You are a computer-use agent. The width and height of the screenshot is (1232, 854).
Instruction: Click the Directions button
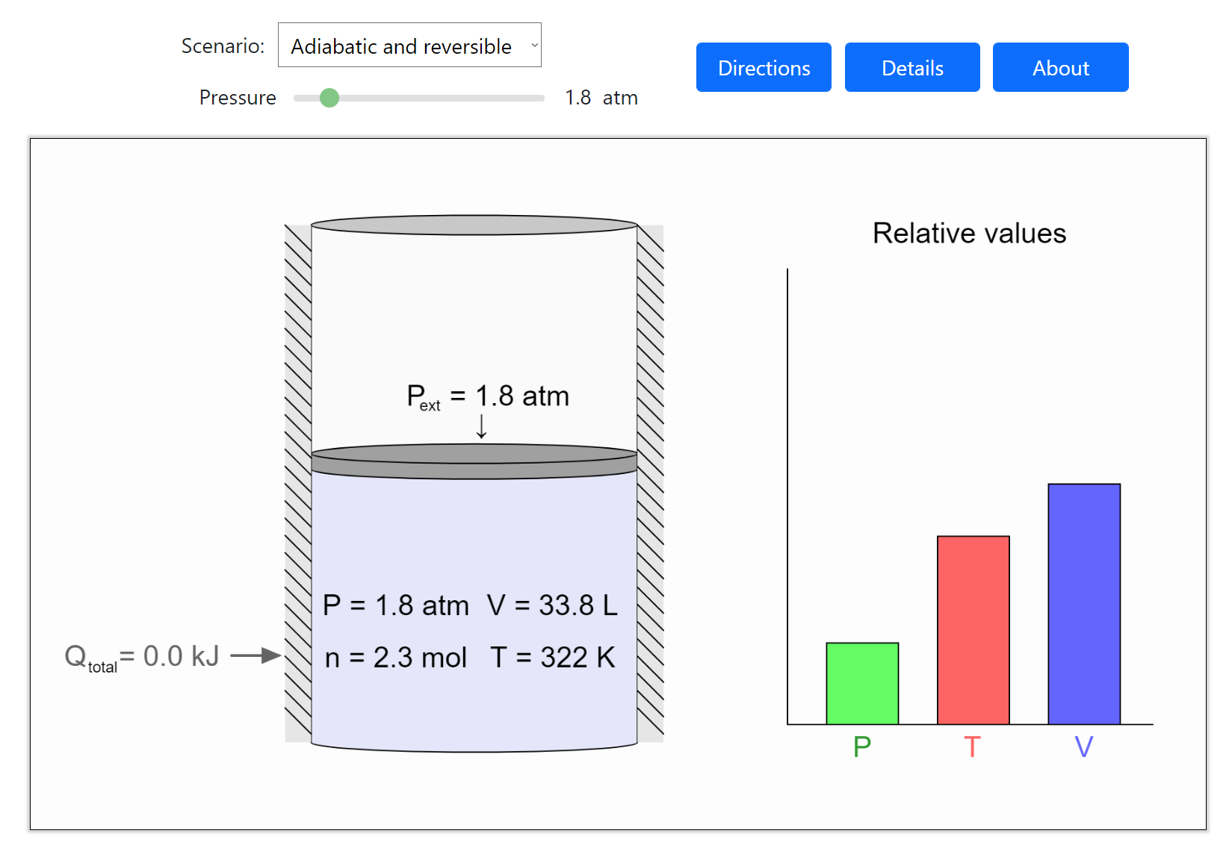point(763,68)
